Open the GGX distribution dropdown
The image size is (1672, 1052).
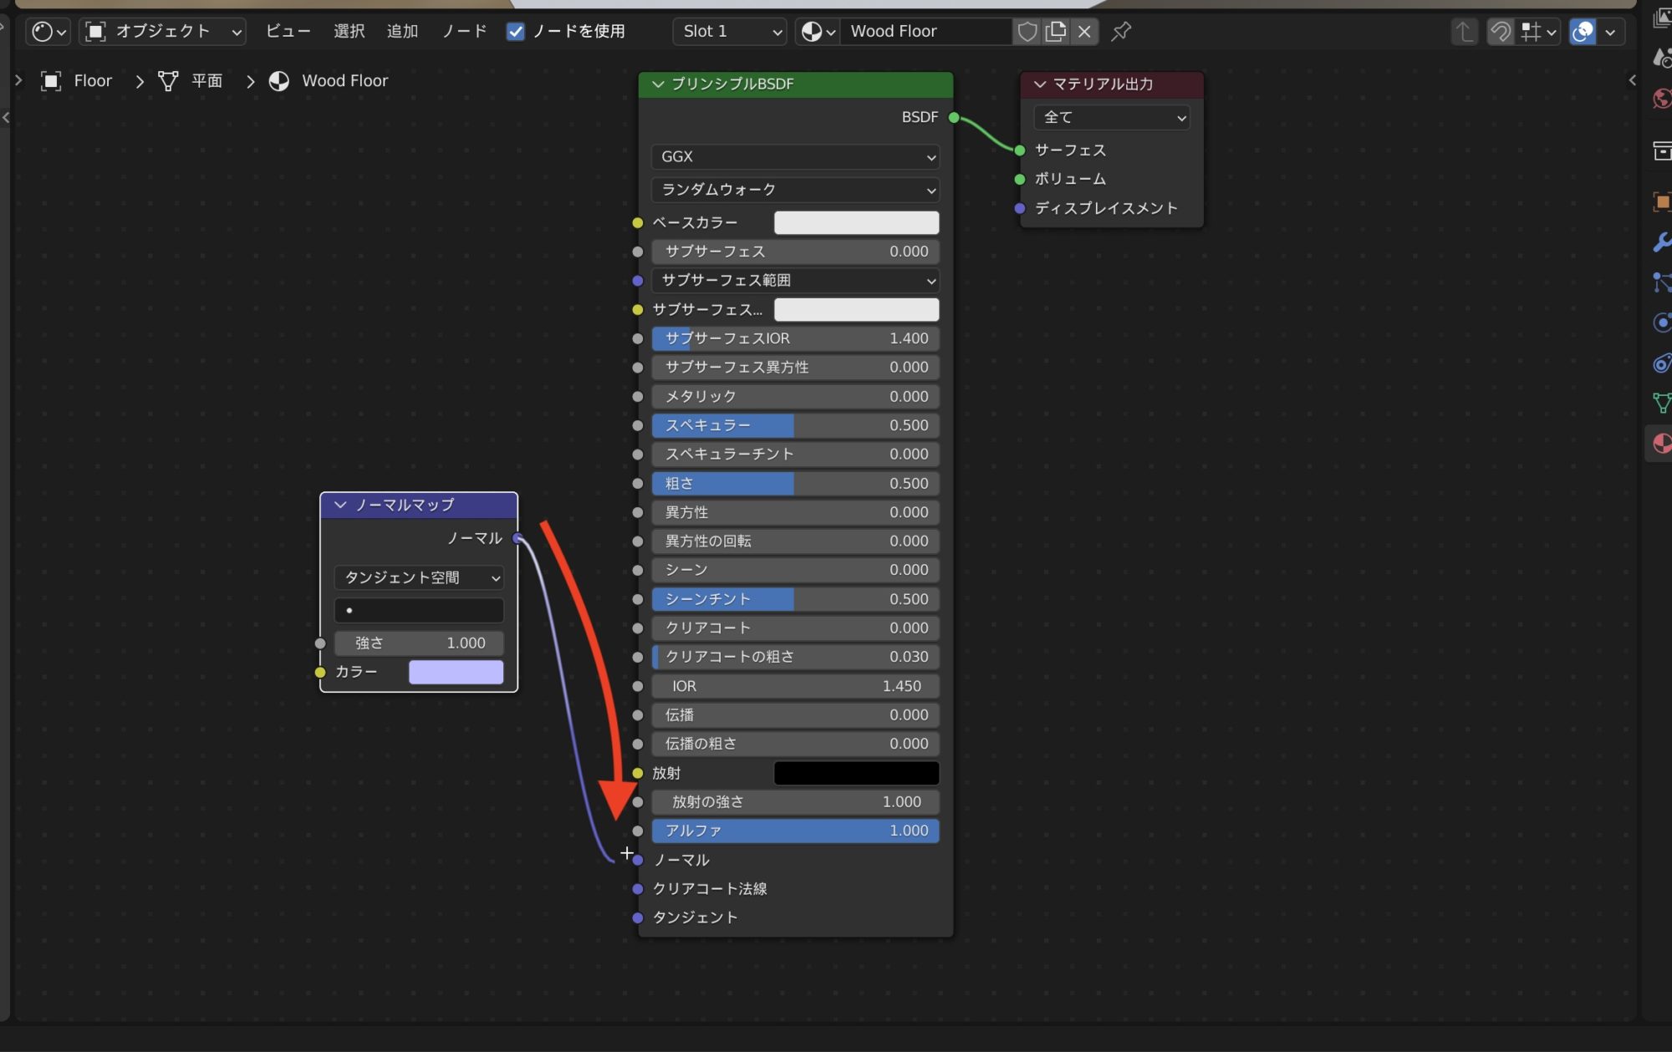click(x=795, y=157)
